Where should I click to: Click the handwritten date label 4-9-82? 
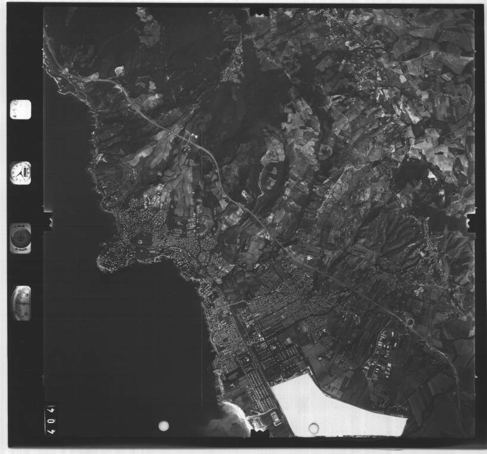click(20, 110)
